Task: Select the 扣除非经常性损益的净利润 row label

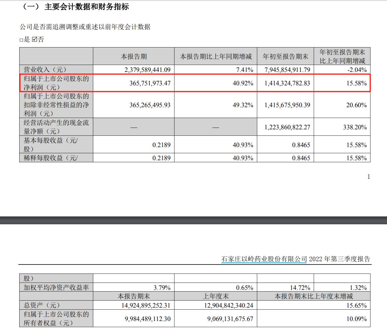Action: [x=56, y=105]
